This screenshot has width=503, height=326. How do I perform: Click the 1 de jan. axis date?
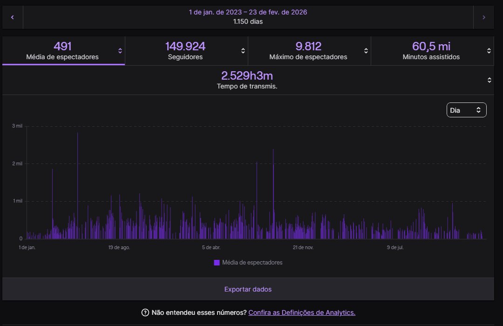click(27, 247)
